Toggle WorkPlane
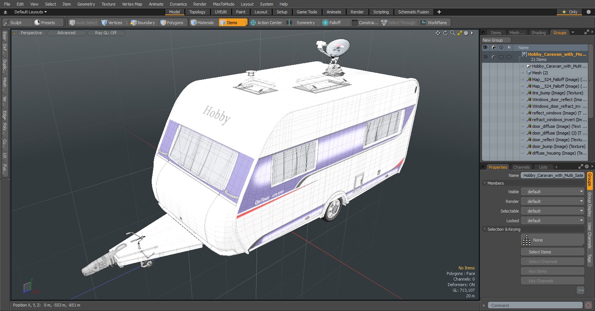 pyautogui.click(x=434, y=23)
